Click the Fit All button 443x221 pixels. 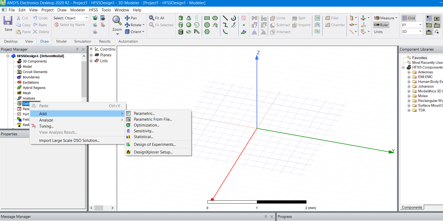157,18
